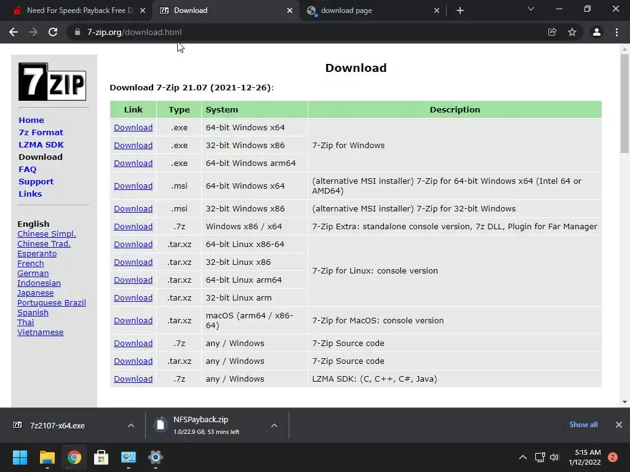Close the downloads bar
630x472 pixels.
tap(619, 425)
